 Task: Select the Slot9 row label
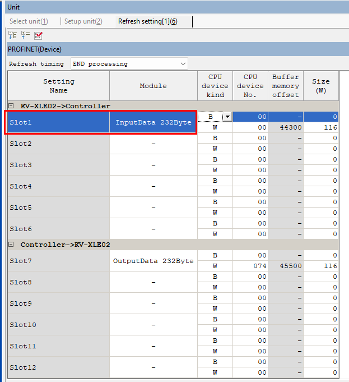click(58, 303)
